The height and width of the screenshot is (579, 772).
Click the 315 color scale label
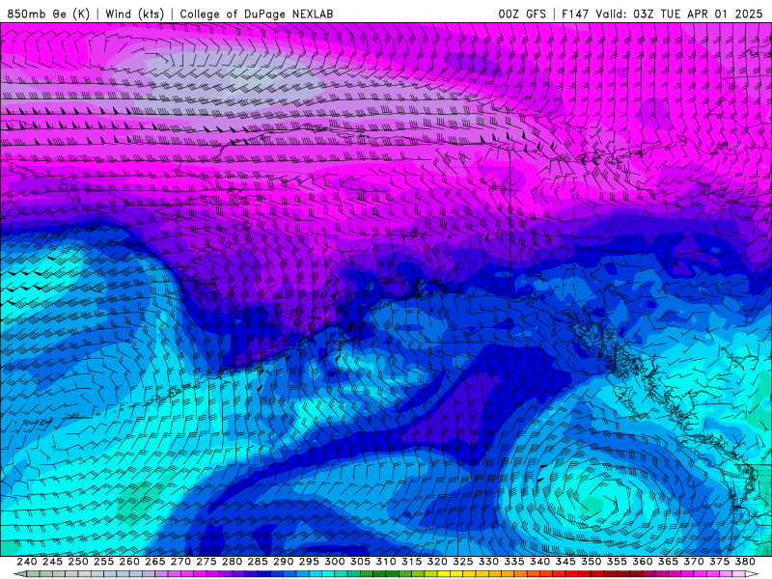[x=411, y=562]
